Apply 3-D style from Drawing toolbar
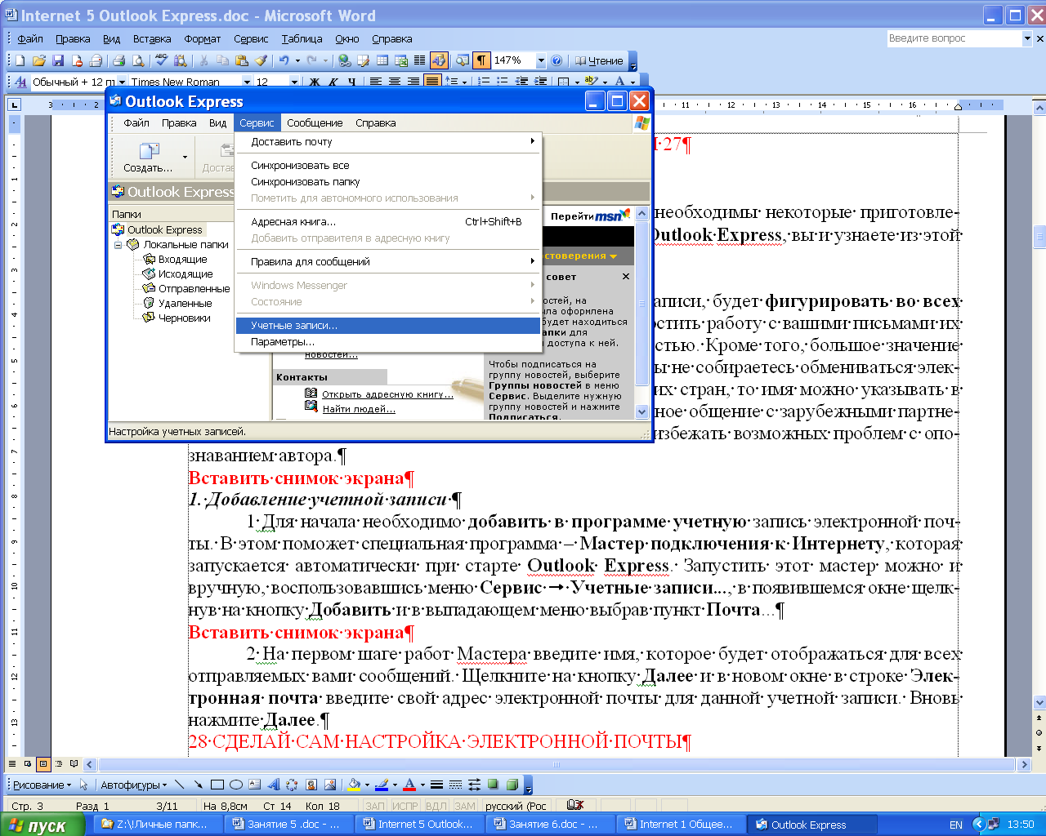Image resolution: width=1046 pixels, height=836 pixels. tap(512, 785)
